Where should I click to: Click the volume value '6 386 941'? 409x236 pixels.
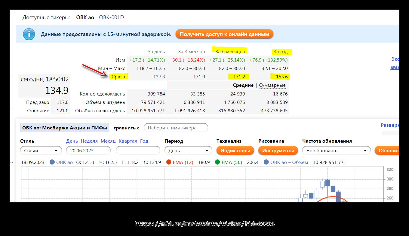tap(195, 102)
